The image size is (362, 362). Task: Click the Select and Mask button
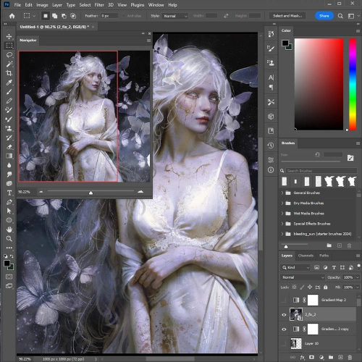287,16
